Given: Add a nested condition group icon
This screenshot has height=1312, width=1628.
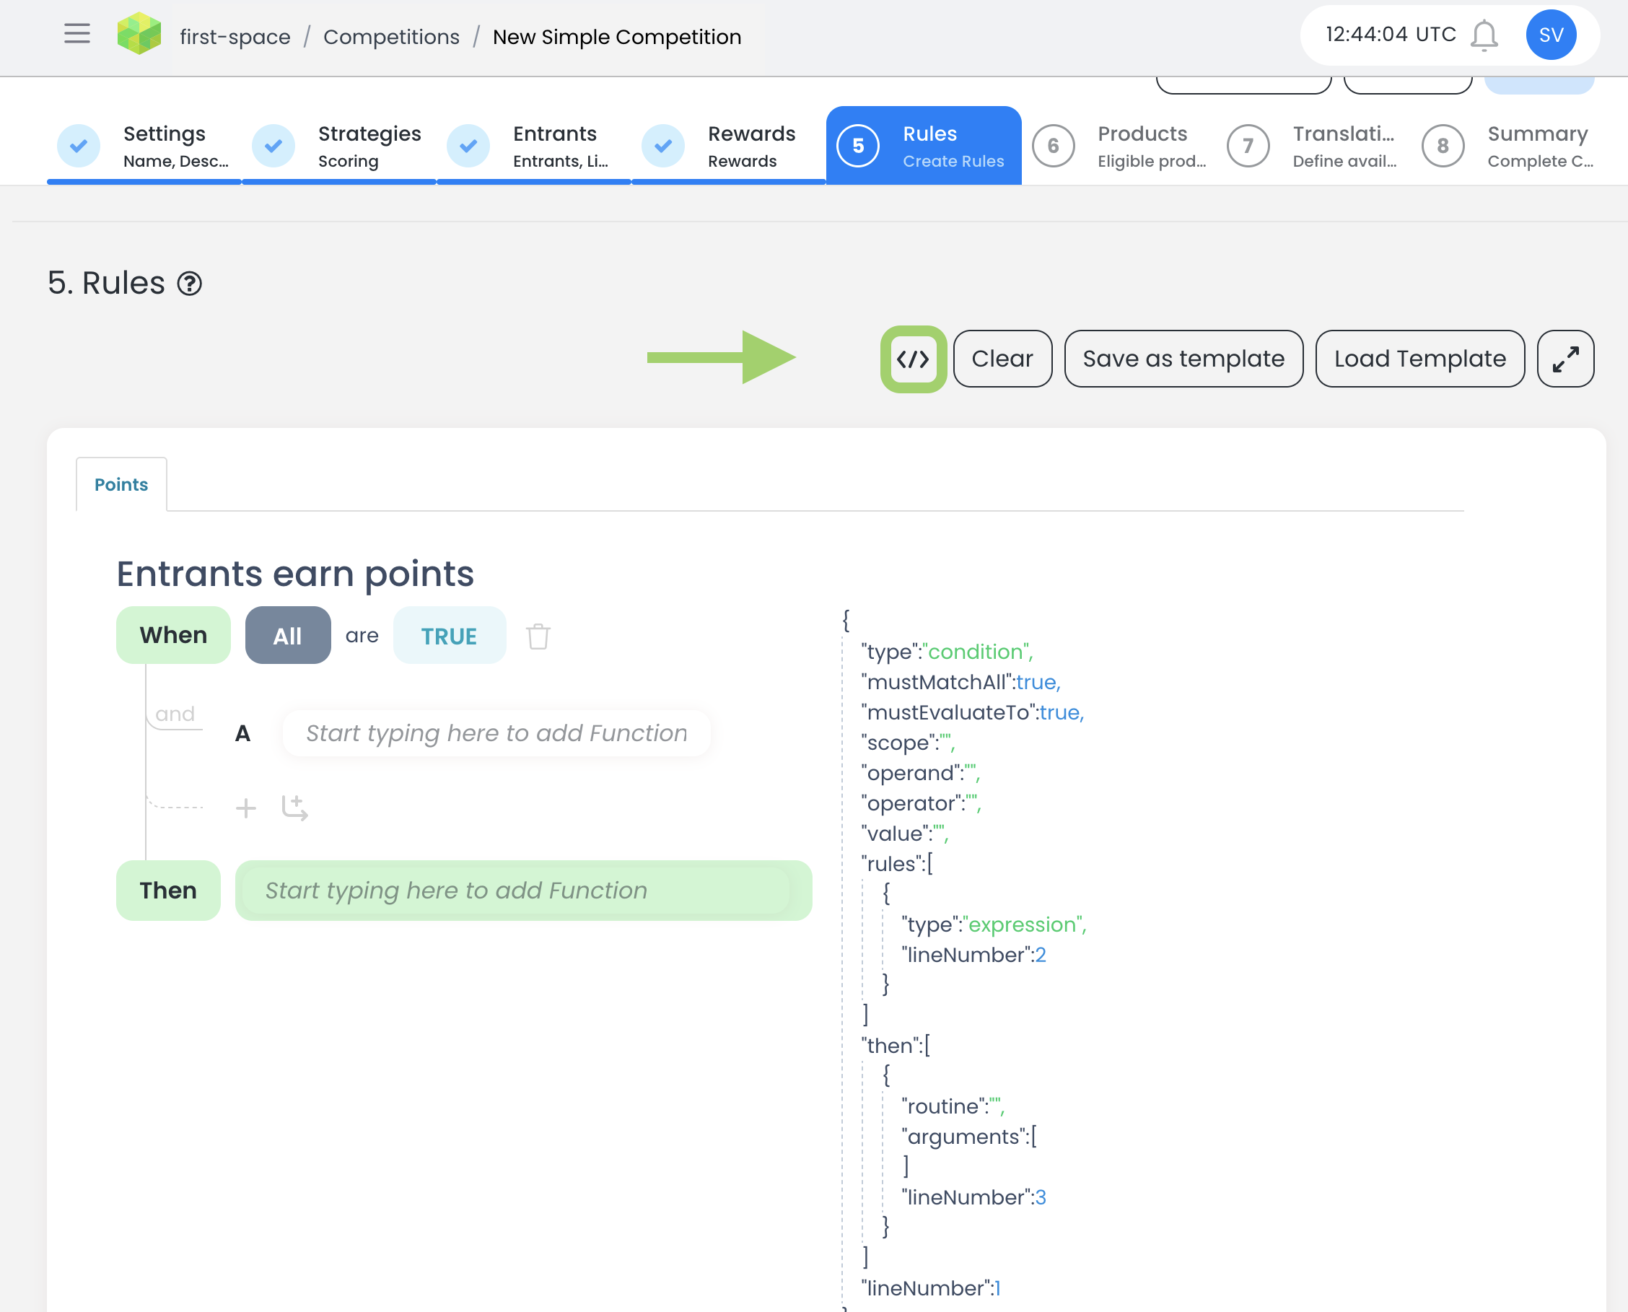Looking at the screenshot, I should coord(294,808).
